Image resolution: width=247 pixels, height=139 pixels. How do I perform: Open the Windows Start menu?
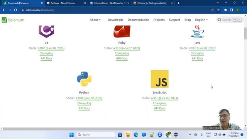click(71, 135)
